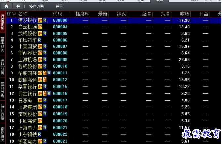Click the 沪 icon next to 上海机场

pyautogui.click(x=40, y=59)
